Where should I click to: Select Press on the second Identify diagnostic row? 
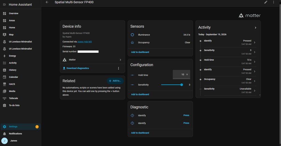(186, 123)
